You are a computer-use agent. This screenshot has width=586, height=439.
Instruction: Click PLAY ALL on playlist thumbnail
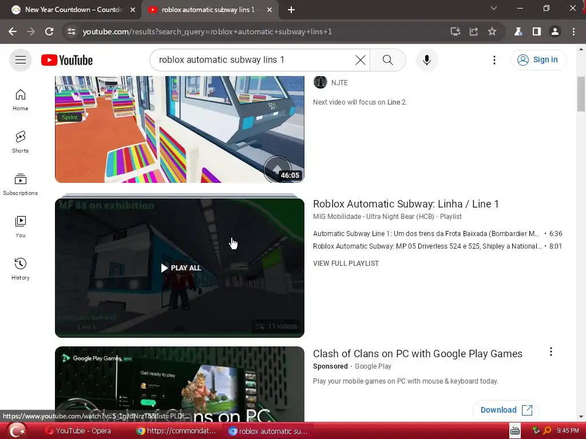[181, 268]
